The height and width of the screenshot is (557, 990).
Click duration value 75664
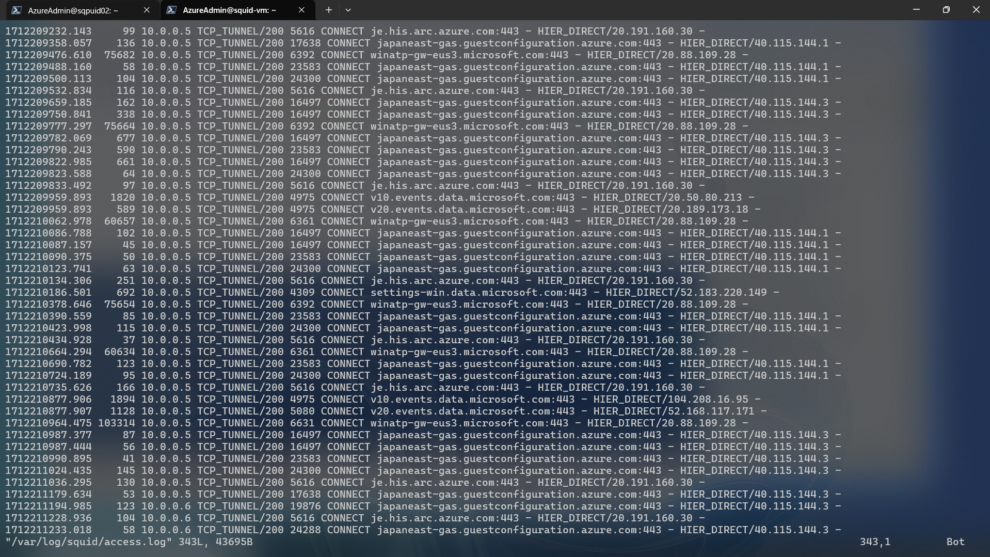click(x=120, y=126)
